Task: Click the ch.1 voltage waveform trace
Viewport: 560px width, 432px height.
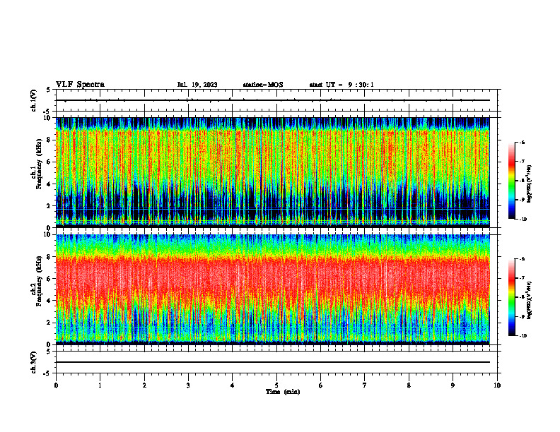Action: (273, 100)
